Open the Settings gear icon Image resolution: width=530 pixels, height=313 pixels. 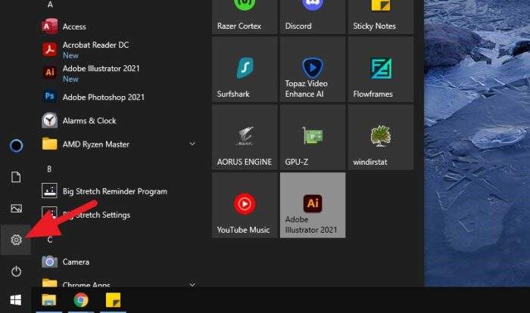(x=16, y=240)
